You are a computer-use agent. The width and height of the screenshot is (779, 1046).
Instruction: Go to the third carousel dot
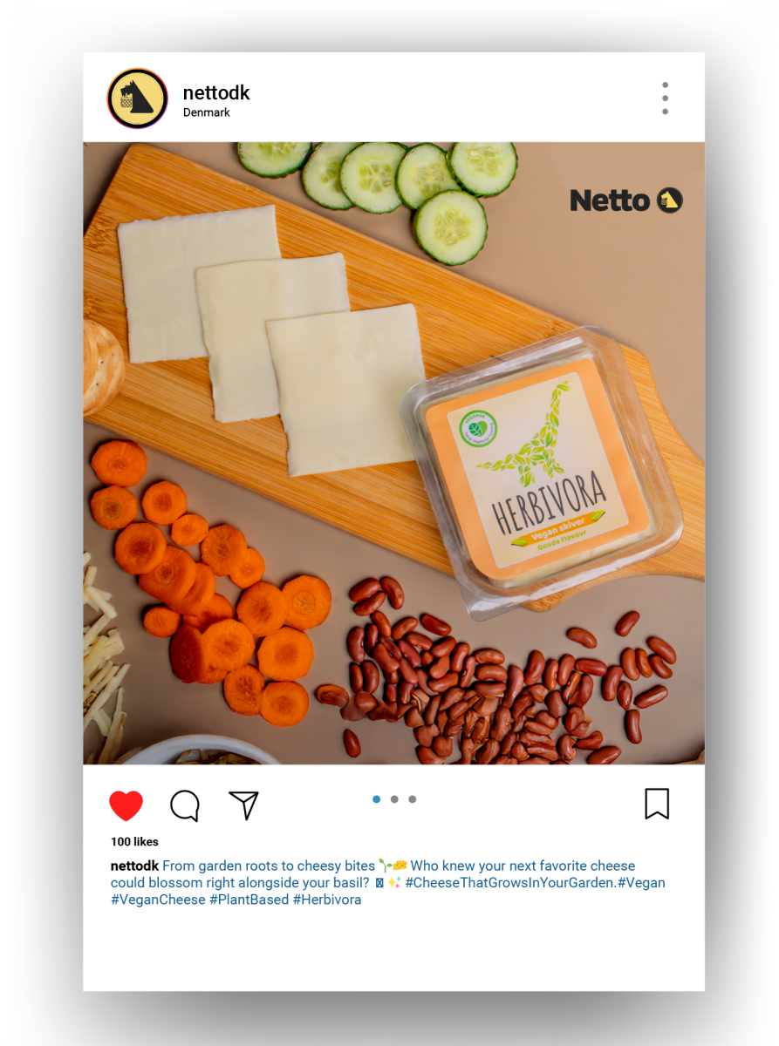413,799
